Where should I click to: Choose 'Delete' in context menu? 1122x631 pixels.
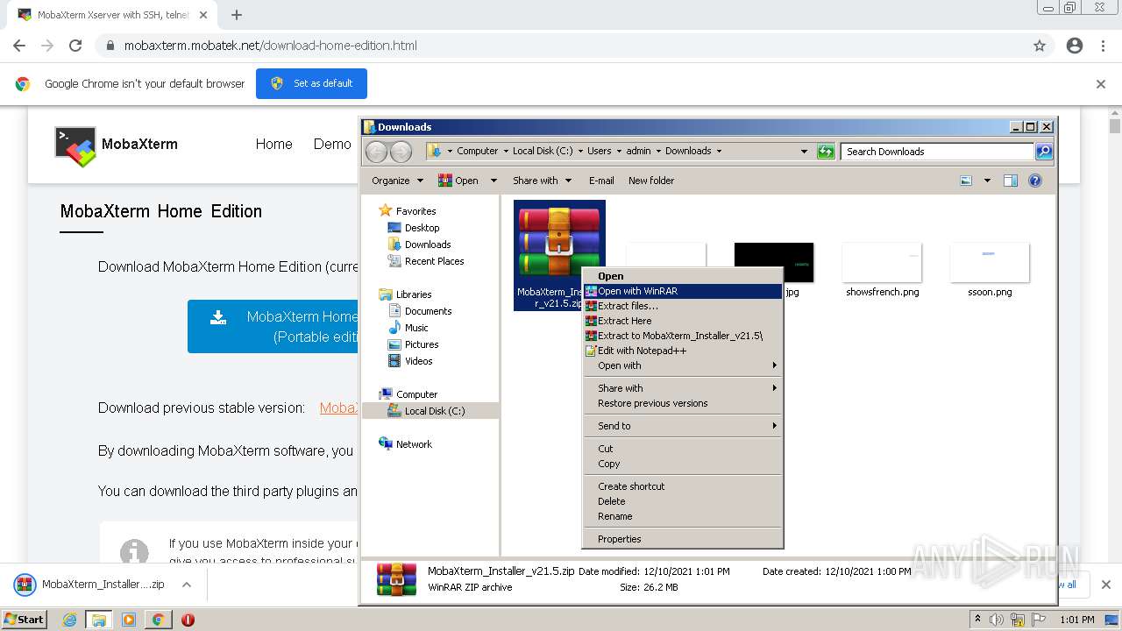click(x=683, y=501)
